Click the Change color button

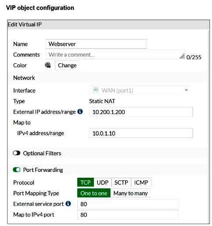pyautogui.click(x=67, y=65)
